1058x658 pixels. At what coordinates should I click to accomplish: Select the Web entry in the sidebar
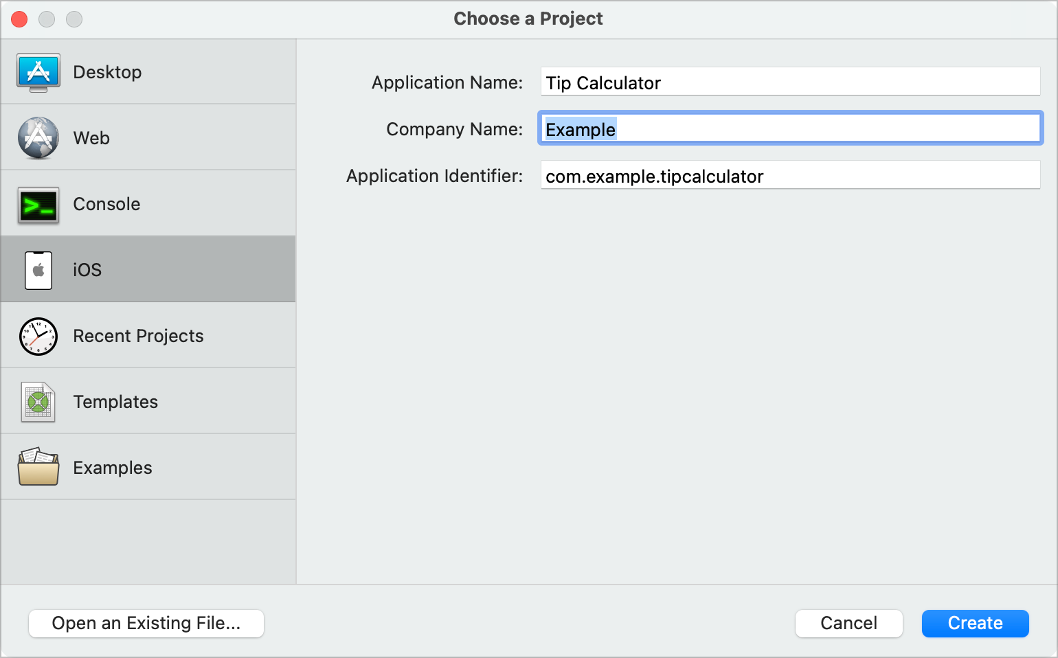click(x=91, y=137)
